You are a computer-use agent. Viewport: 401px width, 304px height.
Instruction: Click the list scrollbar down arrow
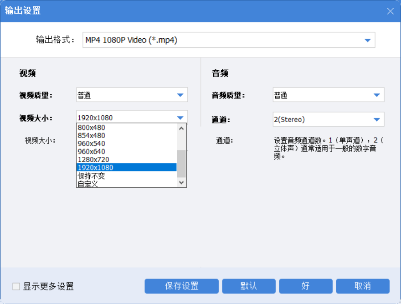click(x=181, y=182)
